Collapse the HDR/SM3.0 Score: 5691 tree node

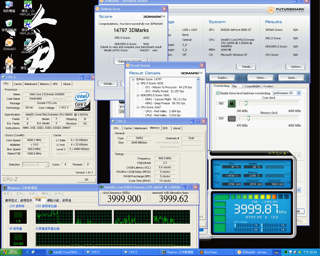(138, 95)
